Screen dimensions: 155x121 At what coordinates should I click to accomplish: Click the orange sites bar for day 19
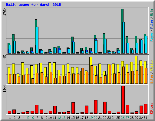click(x=92, y=74)
